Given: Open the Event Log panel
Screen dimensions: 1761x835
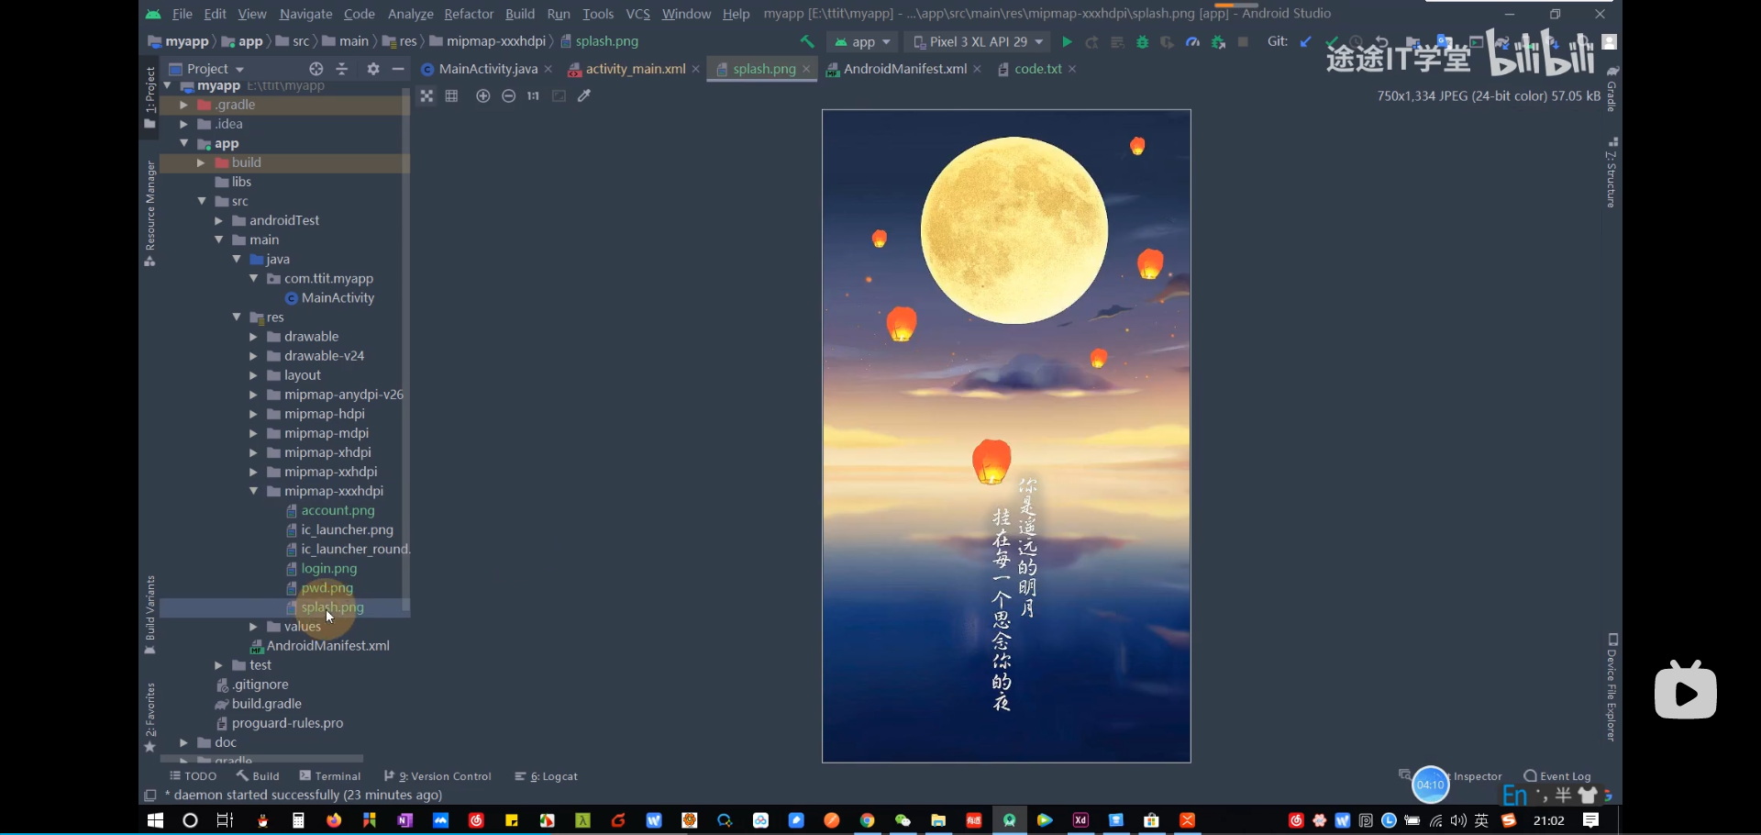Looking at the screenshot, I should click(x=1557, y=776).
